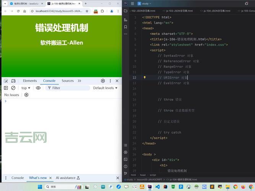This screenshot has height=191, width=255.
Task: Click the console prompt input line
Action: (x=62, y=101)
